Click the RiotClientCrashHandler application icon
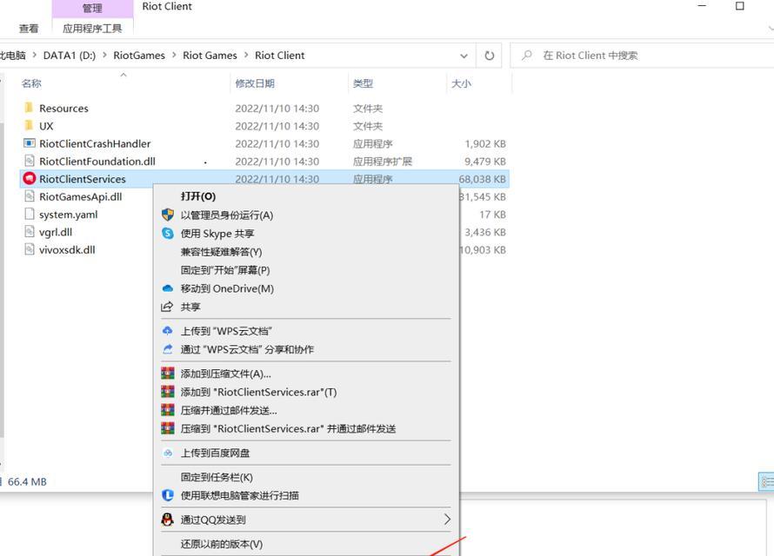Screen dimensions: 774x556 [29, 143]
